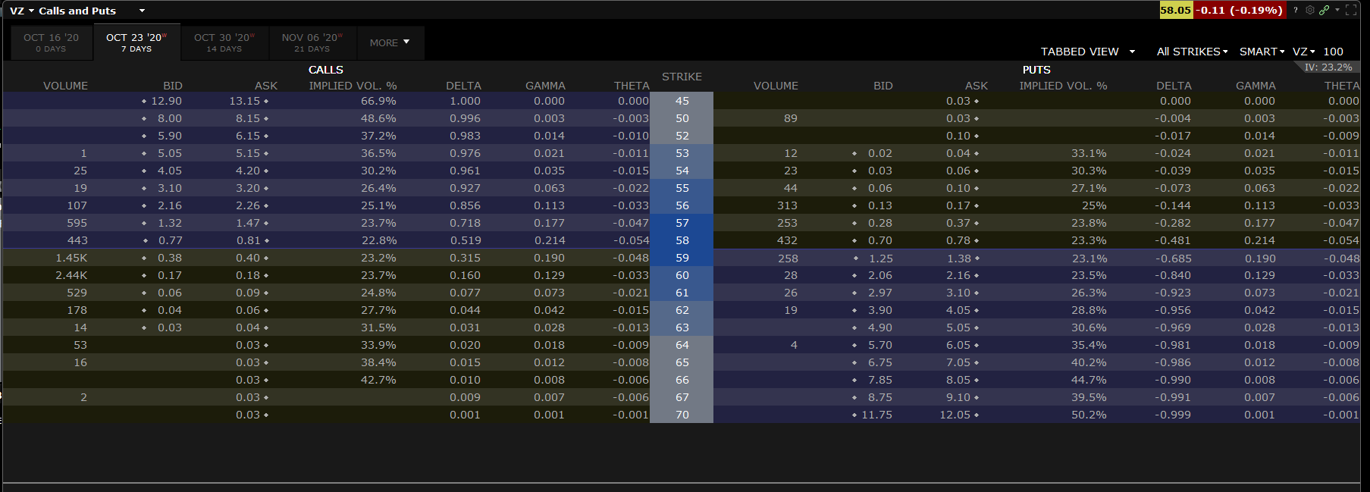Click the -0.11 (-0.19%) change box

pos(1240,10)
